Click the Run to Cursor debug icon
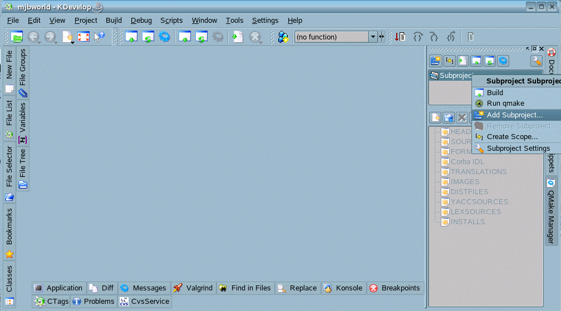Image resolution: width=561 pixels, height=311 pixels. (x=400, y=37)
